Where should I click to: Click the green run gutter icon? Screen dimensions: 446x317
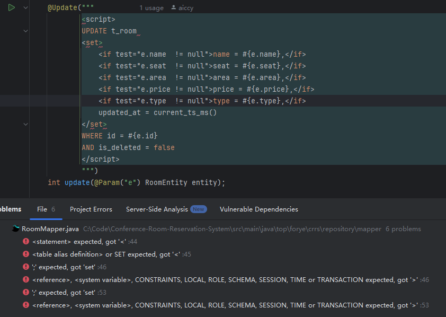click(11, 7)
